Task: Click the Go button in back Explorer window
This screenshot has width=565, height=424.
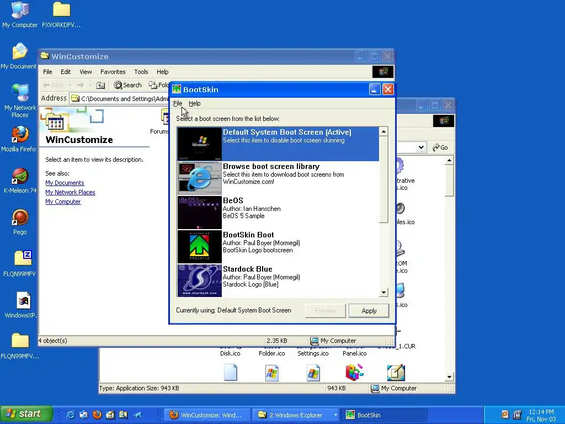Action: 440,147
